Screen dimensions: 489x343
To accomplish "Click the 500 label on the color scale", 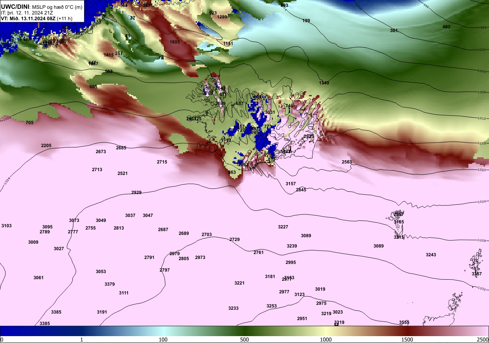I will click(x=244, y=340).
